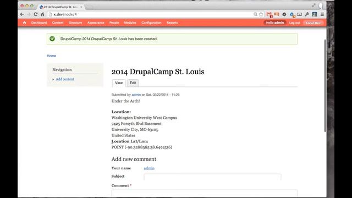Click University City, MO 63105 text

point(135,130)
